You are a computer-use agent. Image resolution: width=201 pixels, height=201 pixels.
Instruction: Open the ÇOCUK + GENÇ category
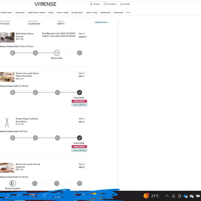coord(92,13)
